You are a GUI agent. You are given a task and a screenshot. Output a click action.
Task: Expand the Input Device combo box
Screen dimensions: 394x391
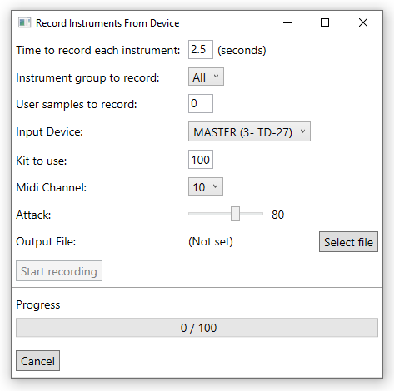pos(249,131)
